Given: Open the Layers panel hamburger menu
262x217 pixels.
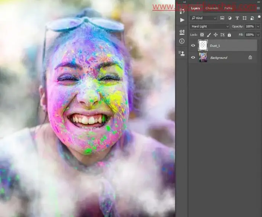Looking at the screenshot, I should pos(258,8).
